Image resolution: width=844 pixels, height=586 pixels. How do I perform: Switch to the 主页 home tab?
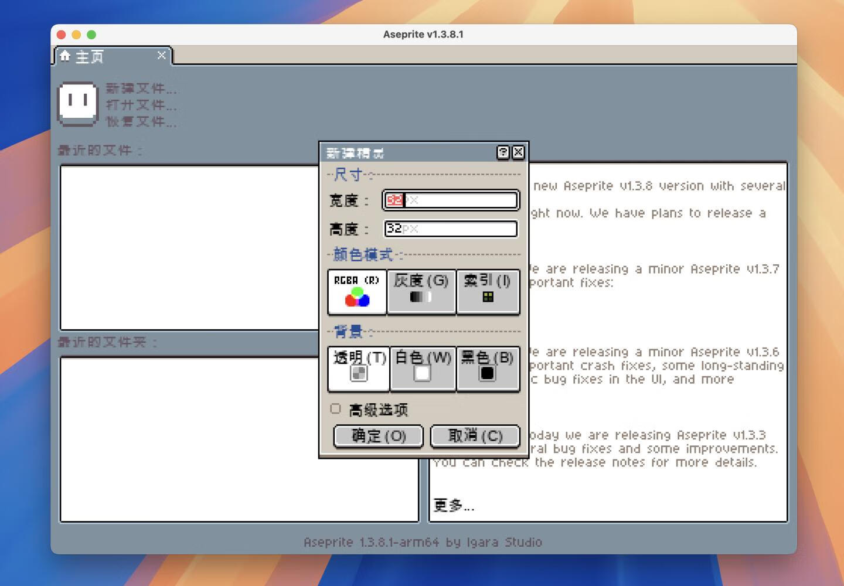coord(113,56)
